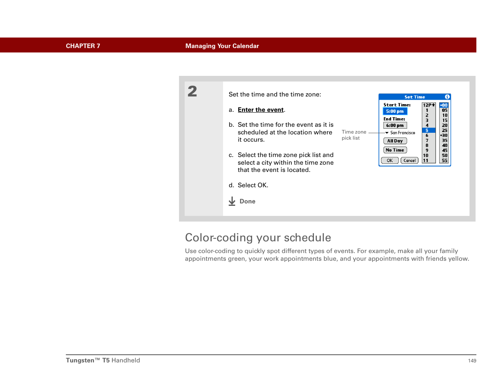Image resolution: width=499 pixels, height=385 pixels.
Task: Click the Color-coding your schedule heading
Action: pyautogui.click(x=258, y=238)
